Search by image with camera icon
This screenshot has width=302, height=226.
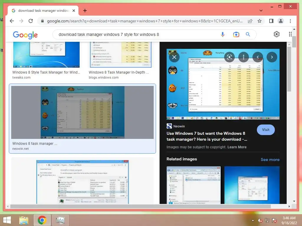(x=236, y=34)
